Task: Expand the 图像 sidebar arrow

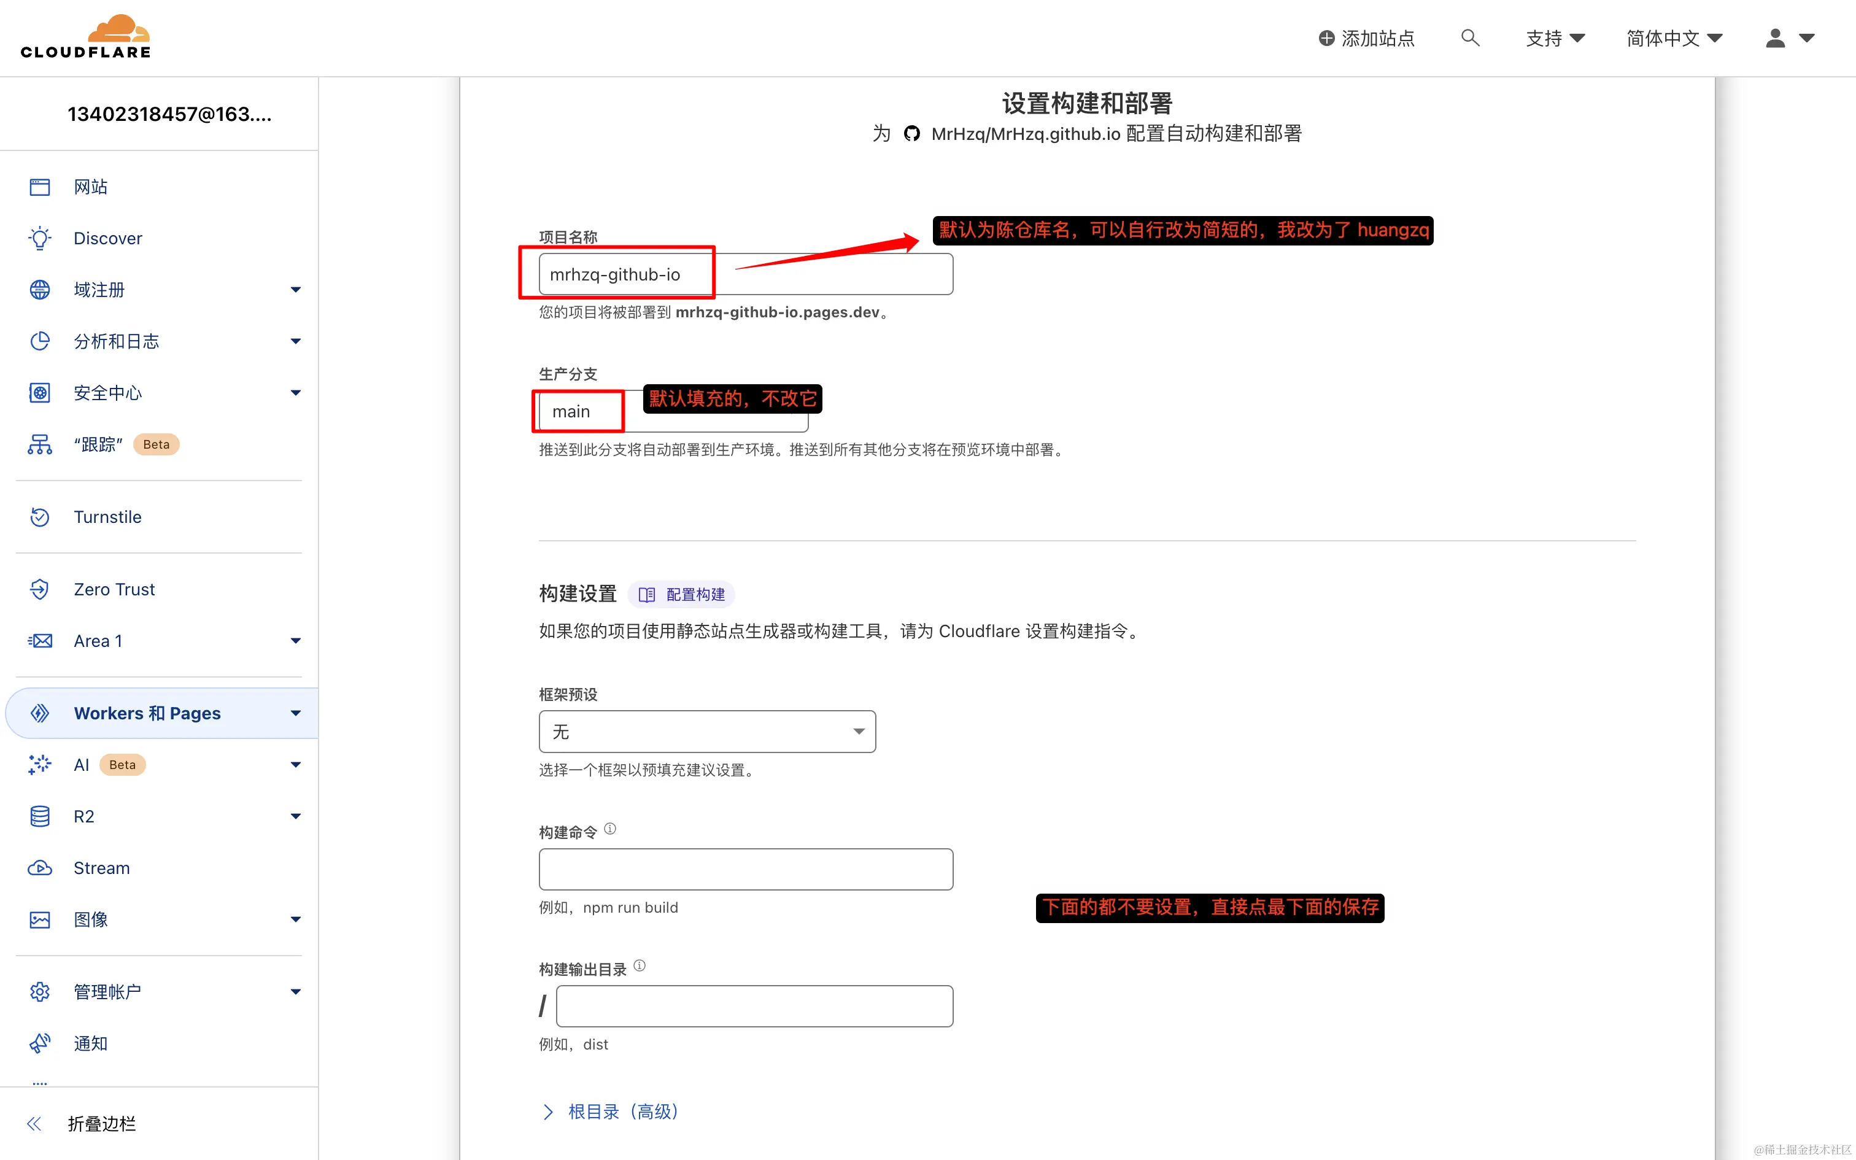Action: pos(295,919)
